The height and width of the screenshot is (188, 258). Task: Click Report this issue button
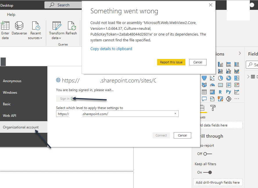click(x=171, y=62)
